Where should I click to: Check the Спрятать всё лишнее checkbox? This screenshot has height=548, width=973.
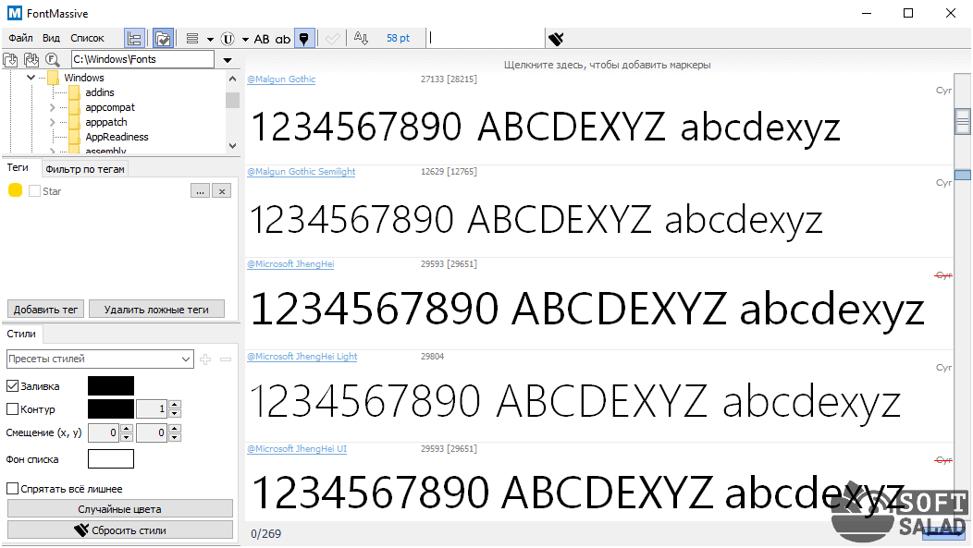[13, 489]
